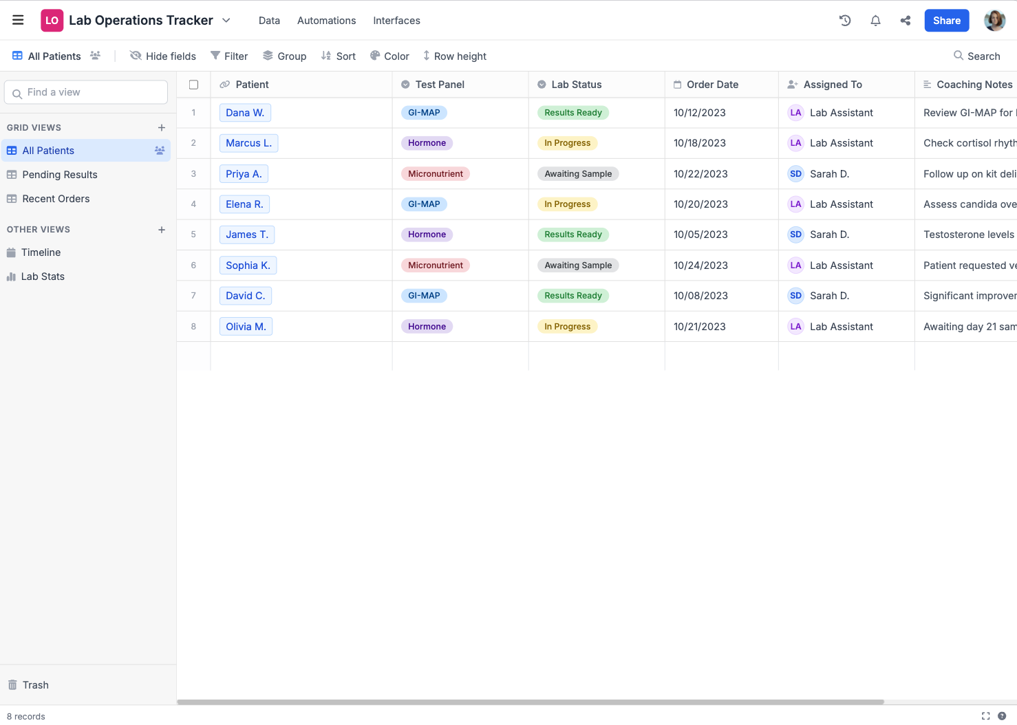Open the Marcus L. patient link
Image resolution: width=1017 pixels, height=725 pixels.
(248, 143)
